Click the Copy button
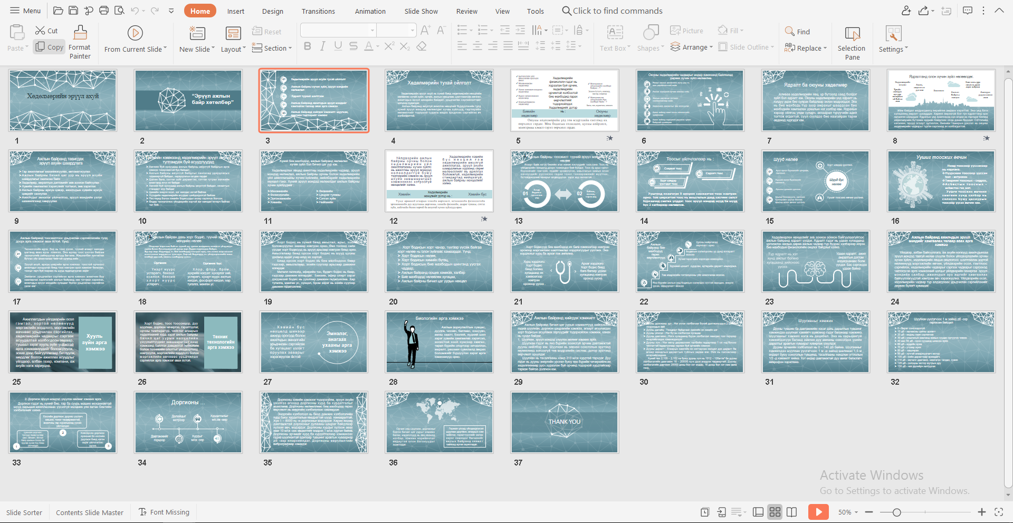Screen dimensions: 1013x523 [x=50, y=47]
